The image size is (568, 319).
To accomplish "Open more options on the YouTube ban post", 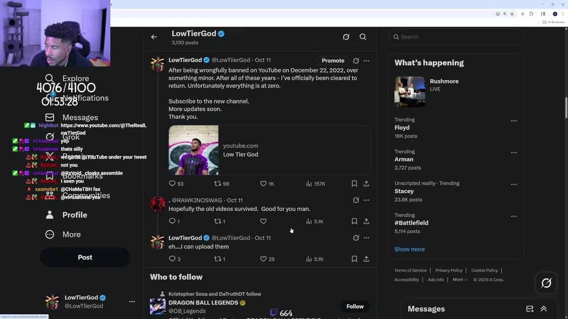I will point(366,61).
